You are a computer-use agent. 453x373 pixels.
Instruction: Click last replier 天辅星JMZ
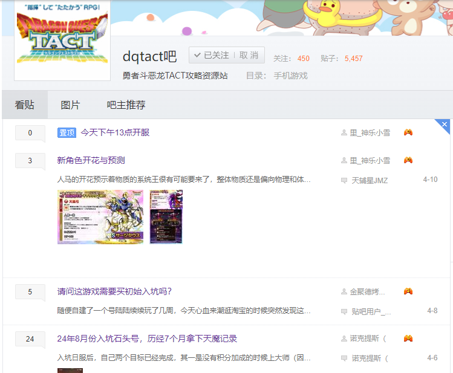click(x=370, y=181)
